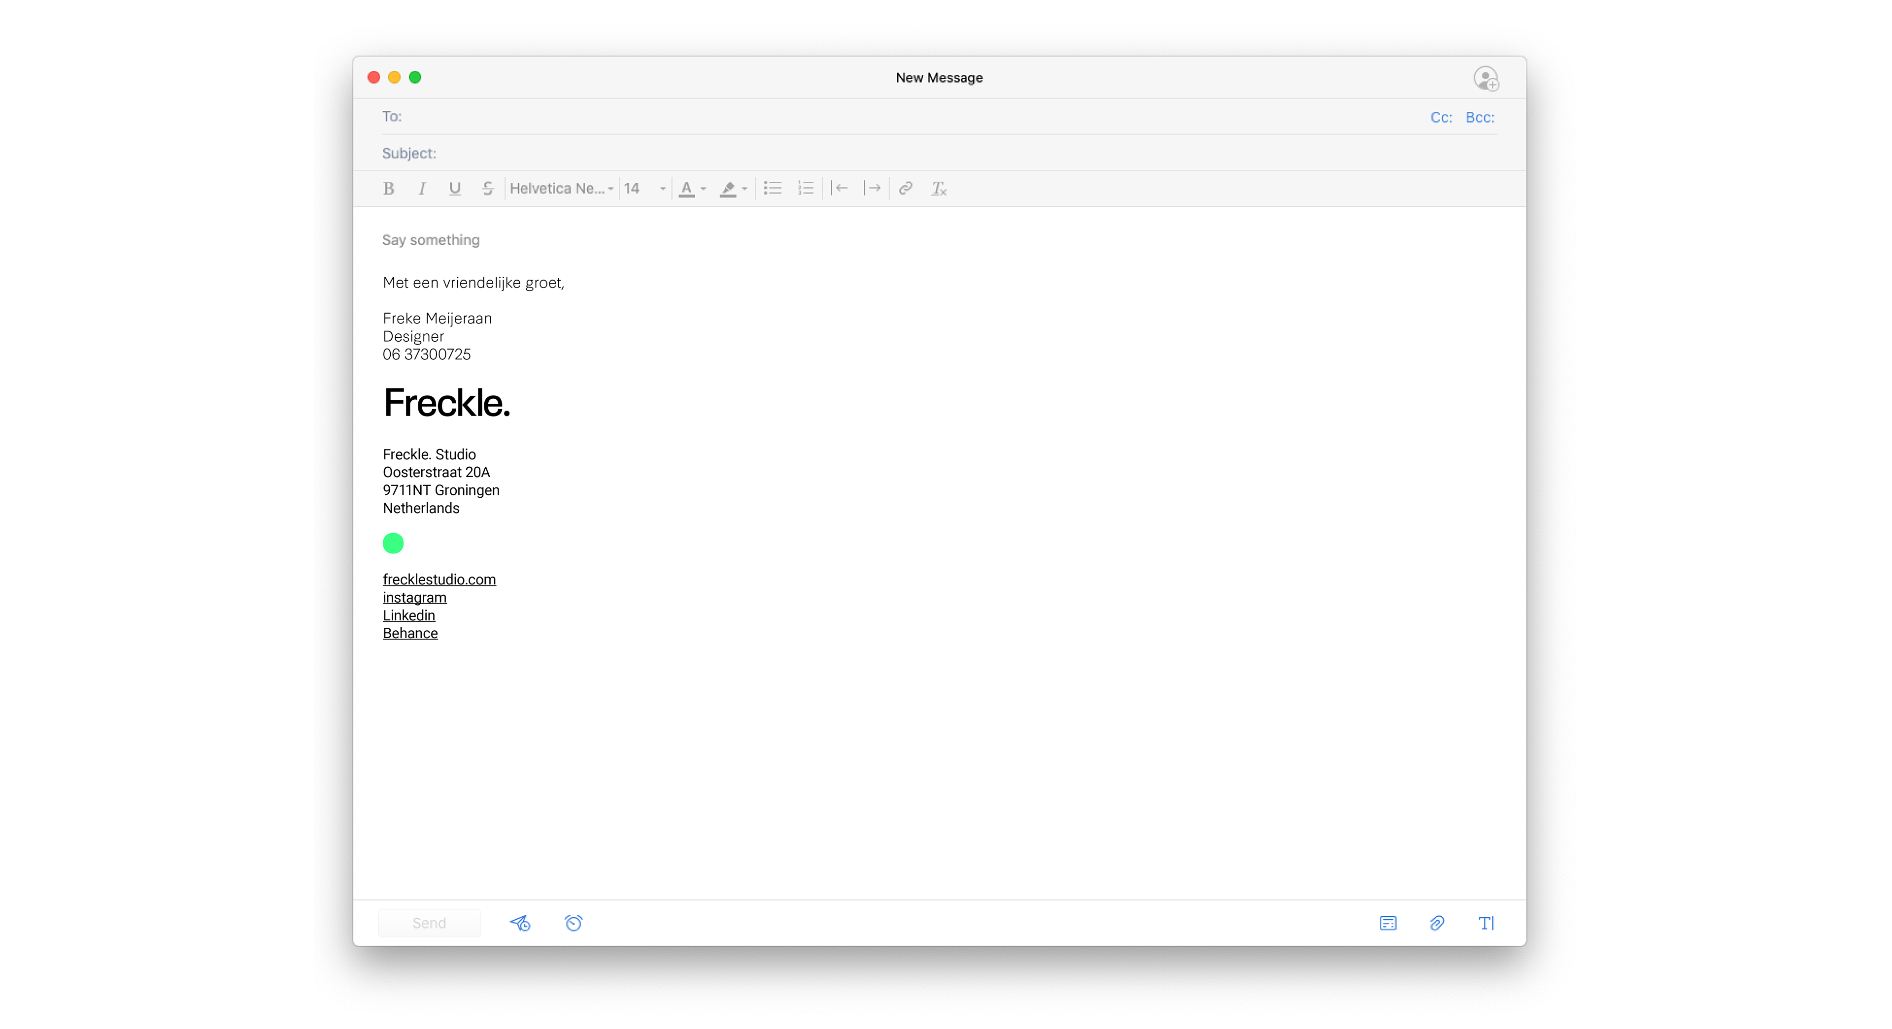Click the highlight color marker icon
1892x1029 pixels.
click(x=728, y=189)
